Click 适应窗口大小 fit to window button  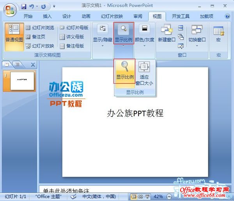pos(144,74)
